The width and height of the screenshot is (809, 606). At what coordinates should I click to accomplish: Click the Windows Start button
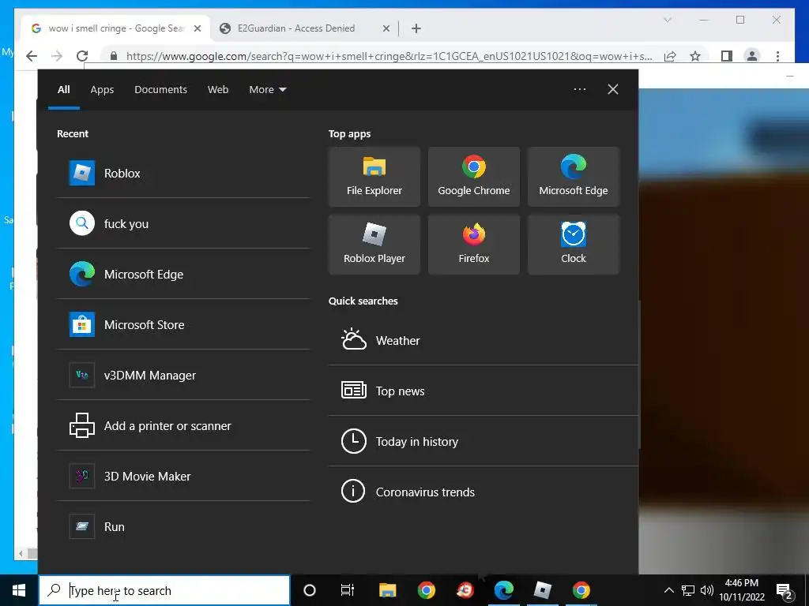19,590
